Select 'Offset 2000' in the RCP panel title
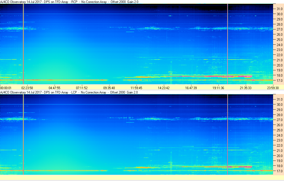The image size is (284, 181). (118, 2)
